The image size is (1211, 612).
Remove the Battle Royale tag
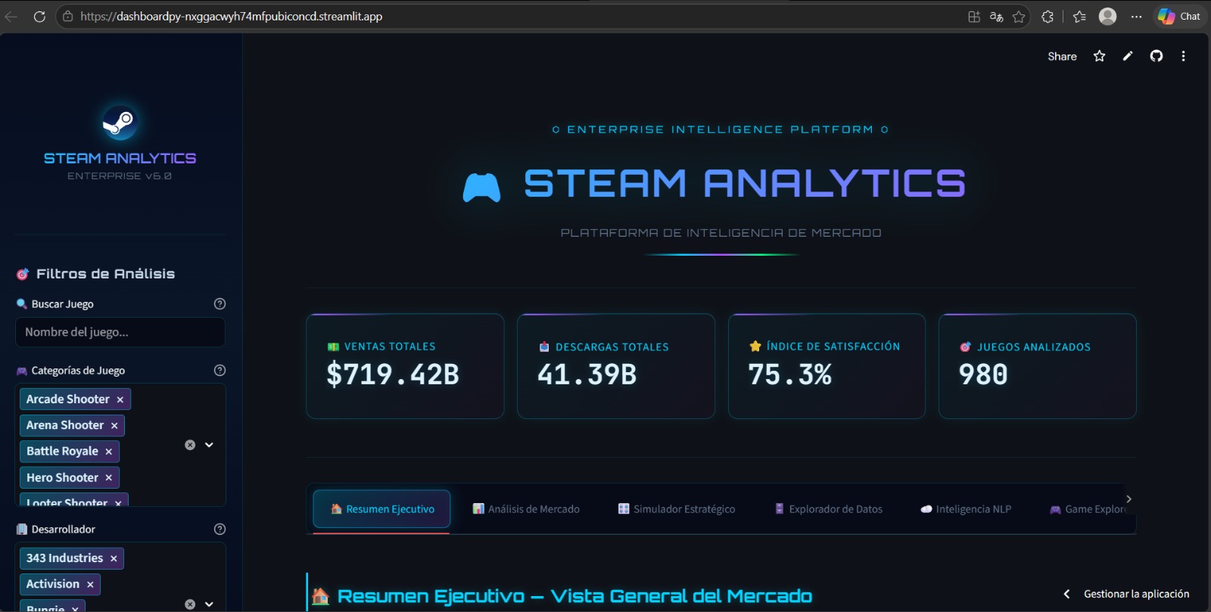[x=108, y=452]
